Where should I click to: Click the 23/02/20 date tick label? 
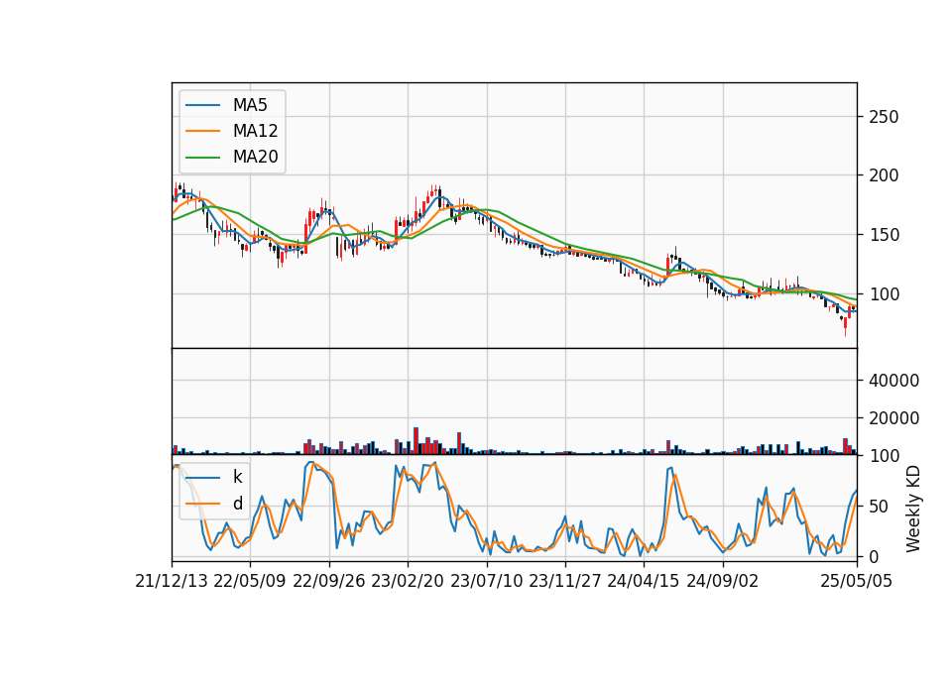[408, 581]
